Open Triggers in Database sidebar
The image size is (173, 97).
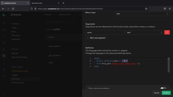pos(15,75)
